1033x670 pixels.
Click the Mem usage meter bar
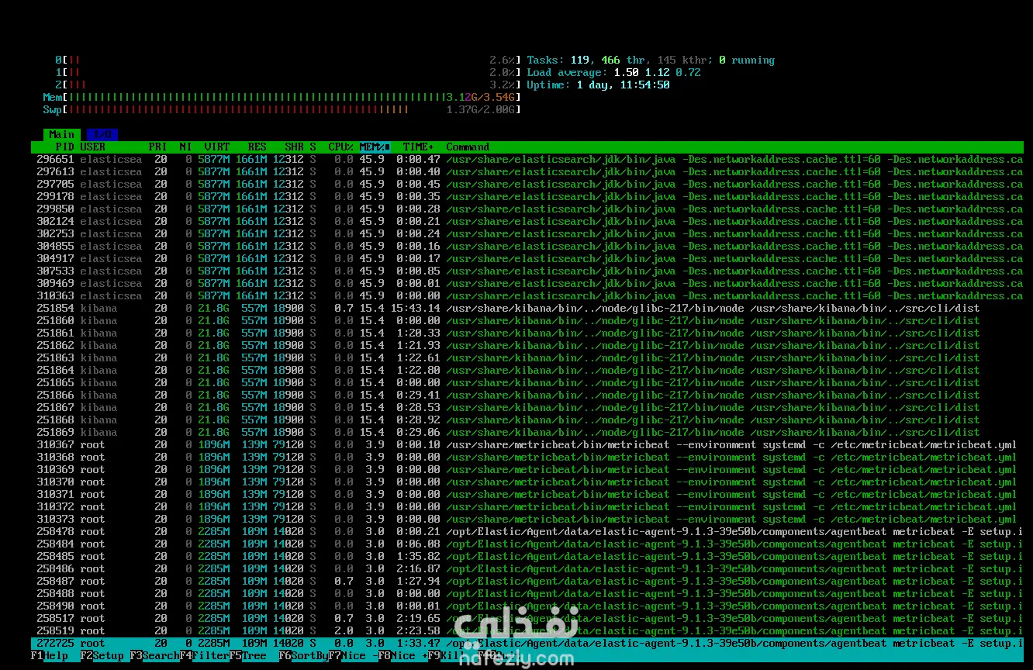(282, 97)
